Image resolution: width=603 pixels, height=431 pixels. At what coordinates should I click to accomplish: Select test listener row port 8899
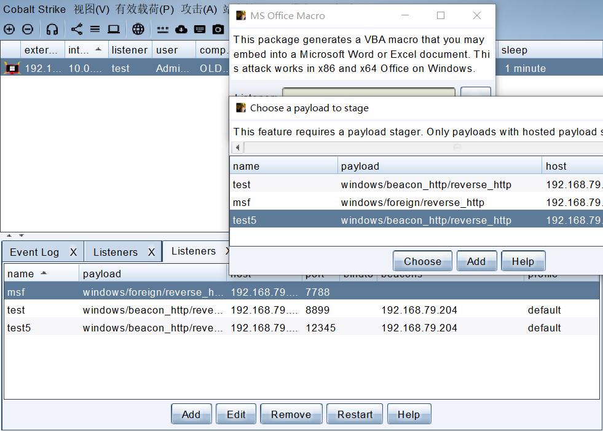pos(301,309)
